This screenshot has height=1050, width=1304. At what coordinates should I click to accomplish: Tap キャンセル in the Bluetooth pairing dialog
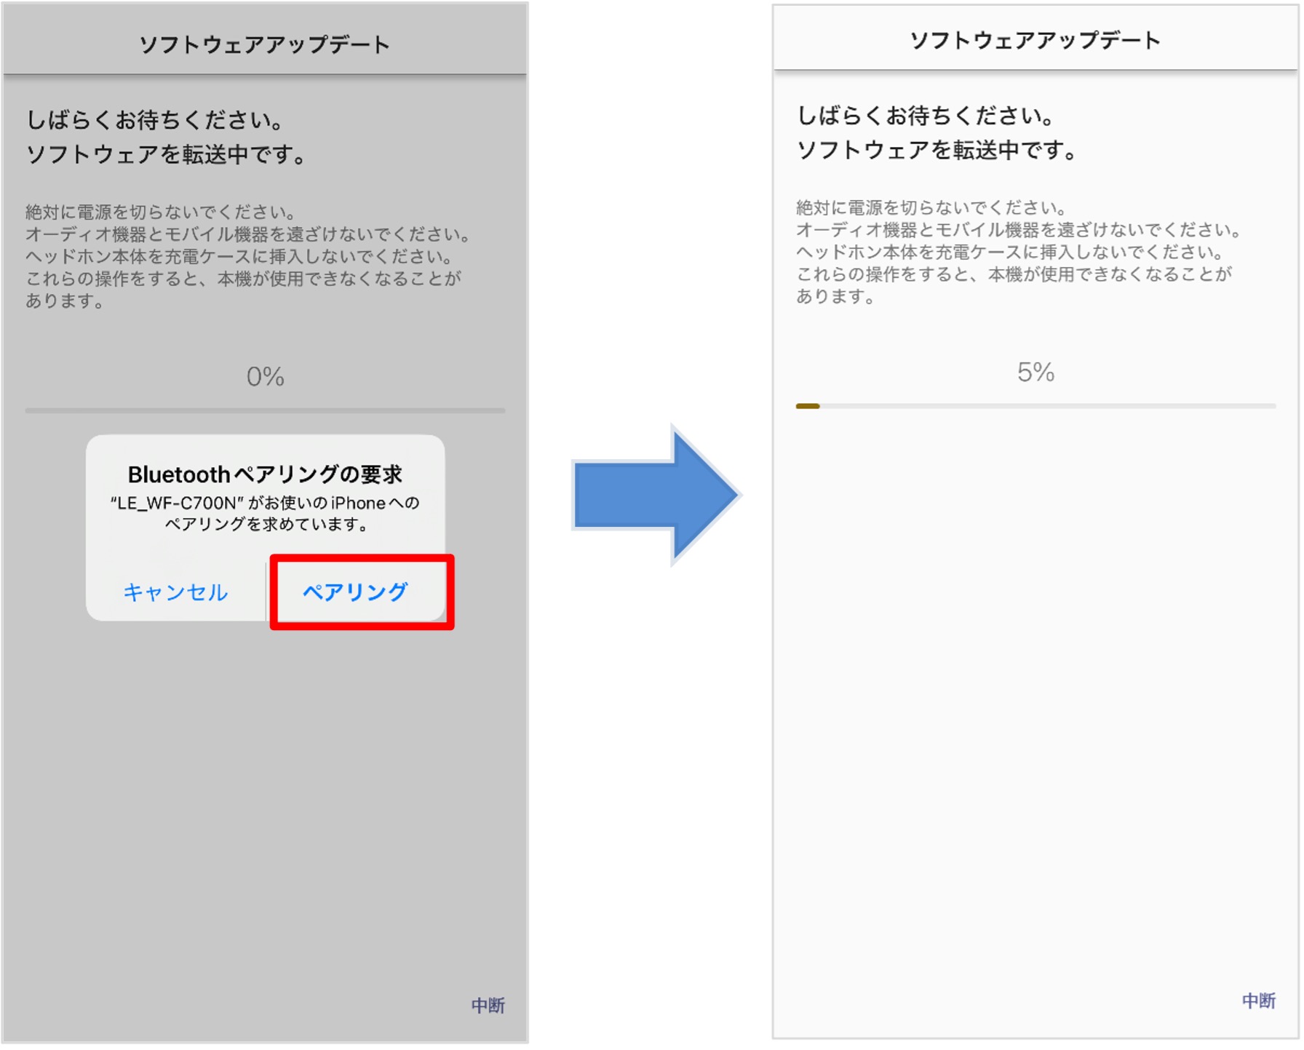pos(175,592)
